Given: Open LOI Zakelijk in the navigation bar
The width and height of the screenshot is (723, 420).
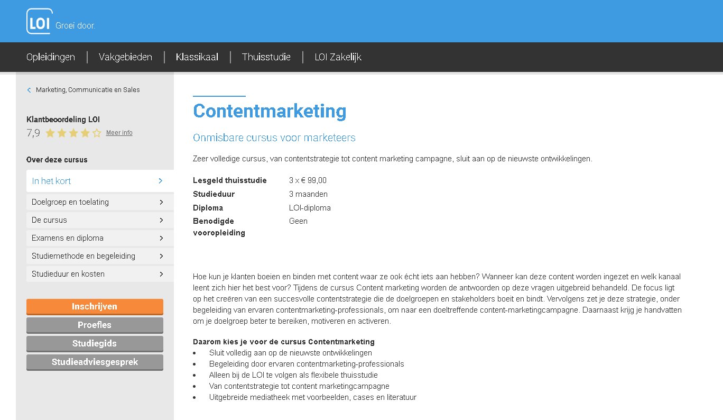Looking at the screenshot, I should (x=338, y=57).
